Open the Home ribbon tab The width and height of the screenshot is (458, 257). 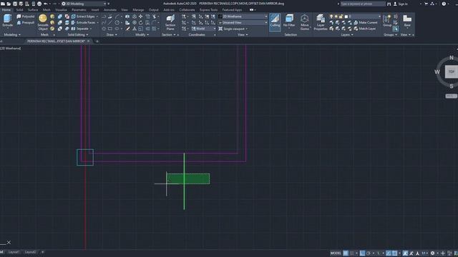click(6, 9)
